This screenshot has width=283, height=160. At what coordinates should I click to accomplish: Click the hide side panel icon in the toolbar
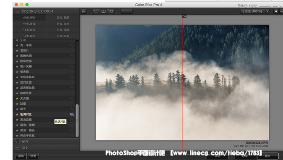pyautogui.click(x=83, y=11)
